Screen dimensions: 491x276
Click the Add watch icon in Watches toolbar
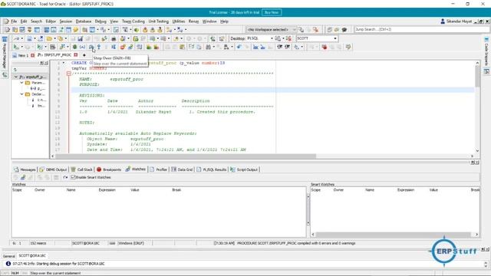tap(23, 177)
